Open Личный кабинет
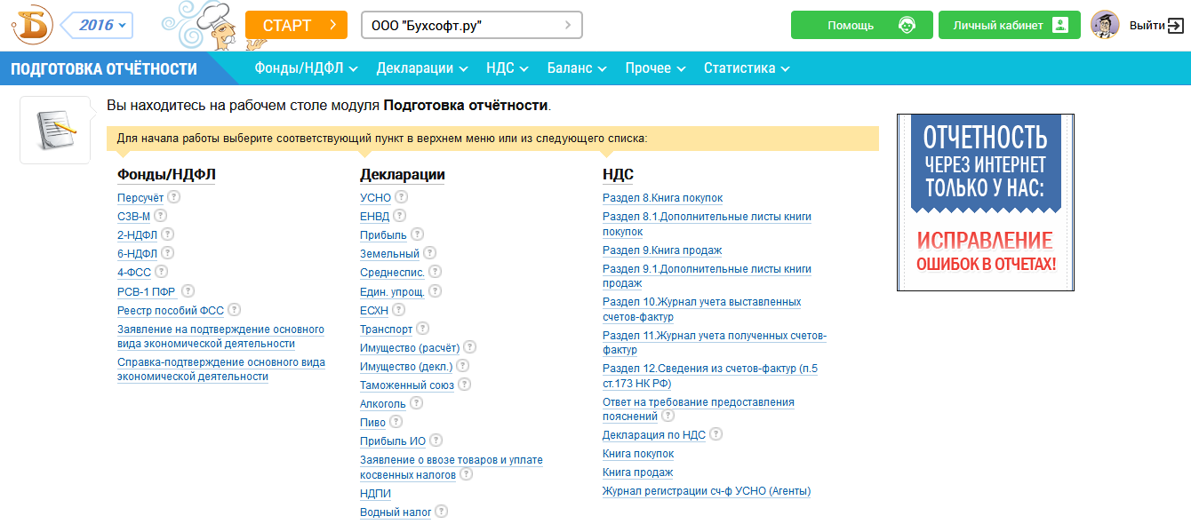1191x524 pixels. click(x=1009, y=25)
